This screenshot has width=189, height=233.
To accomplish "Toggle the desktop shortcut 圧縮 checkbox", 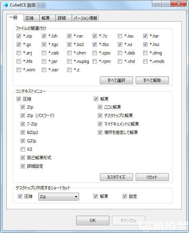I will (20, 196).
